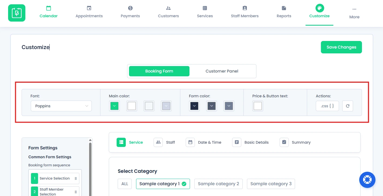Viewport: 383px width, 196px height.
Task: Grab the Staff Member Selection drag handle
Action: pyautogui.click(x=76, y=192)
